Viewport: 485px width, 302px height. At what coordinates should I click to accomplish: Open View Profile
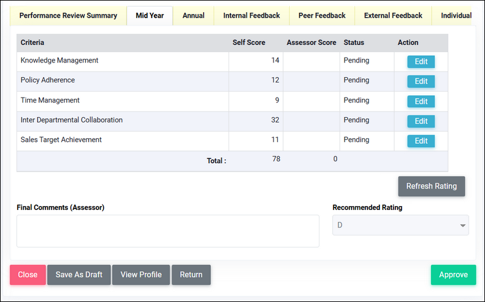141,275
